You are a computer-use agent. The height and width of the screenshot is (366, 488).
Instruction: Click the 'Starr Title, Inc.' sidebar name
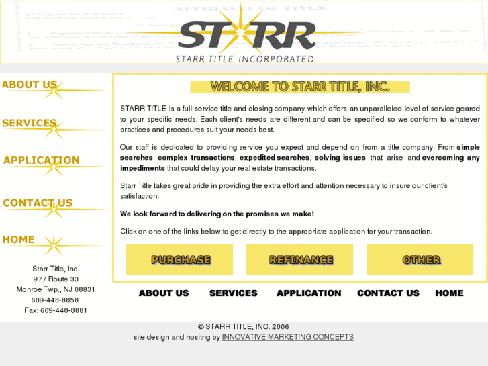pos(56,269)
